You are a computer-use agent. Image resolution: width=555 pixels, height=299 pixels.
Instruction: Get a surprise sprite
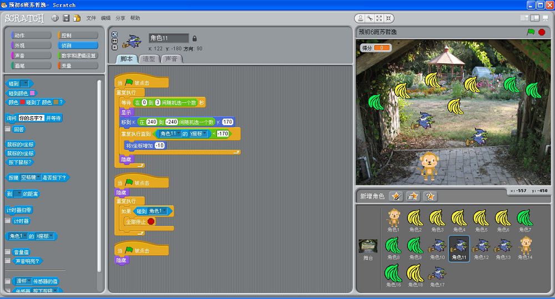click(x=430, y=196)
